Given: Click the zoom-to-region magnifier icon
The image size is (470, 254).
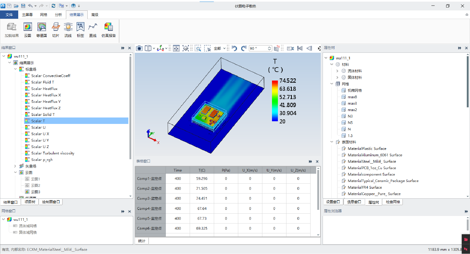Looking at the screenshot, I should 198,48.
